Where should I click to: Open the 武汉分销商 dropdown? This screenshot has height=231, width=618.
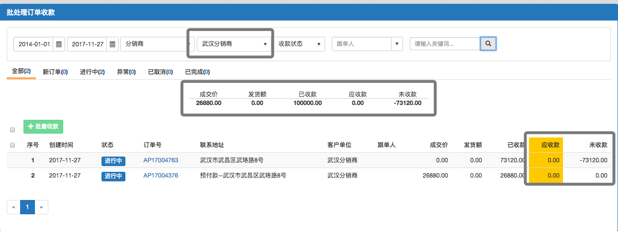234,44
